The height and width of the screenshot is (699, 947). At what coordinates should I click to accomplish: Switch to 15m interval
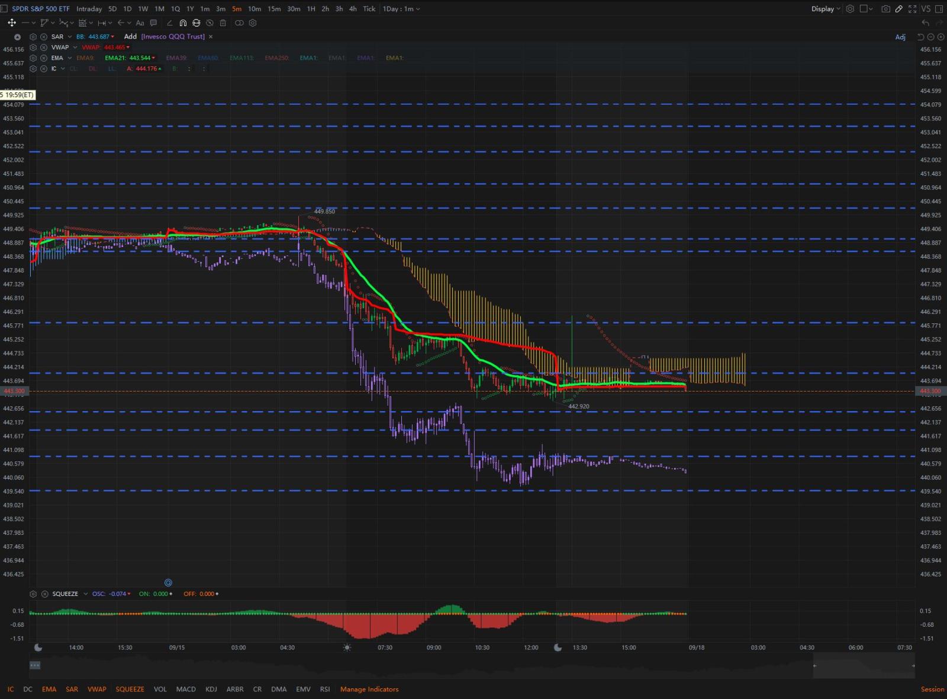[274, 9]
